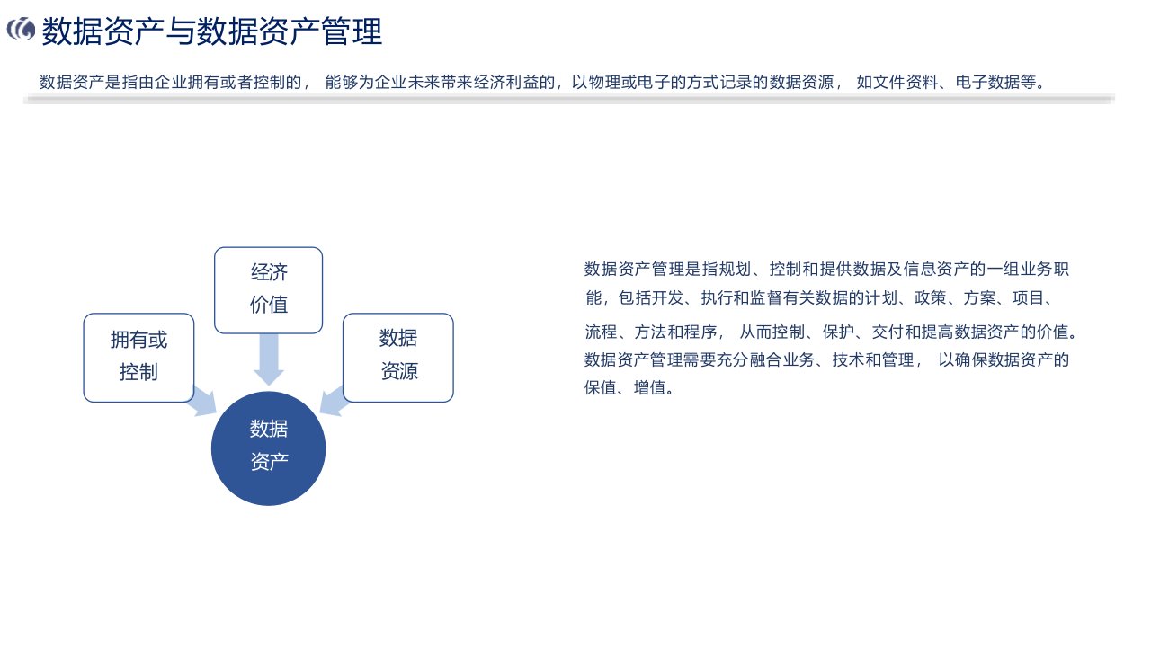1151x647 pixels.
Task: Select the 数据资源 rounded box
Action: (x=397, y=357)
